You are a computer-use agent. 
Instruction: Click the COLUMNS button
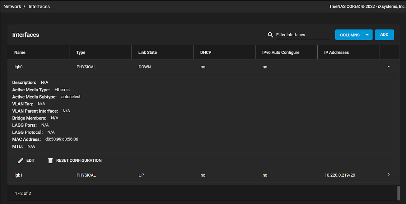350,35
